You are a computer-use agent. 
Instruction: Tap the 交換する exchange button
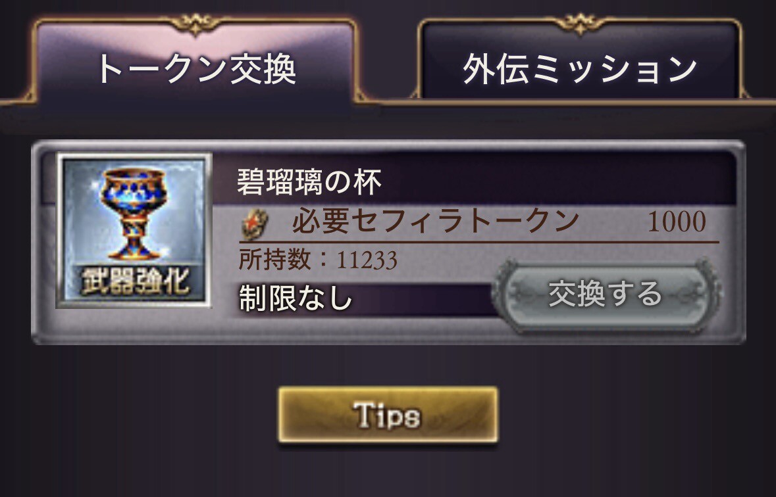[607, 295]
